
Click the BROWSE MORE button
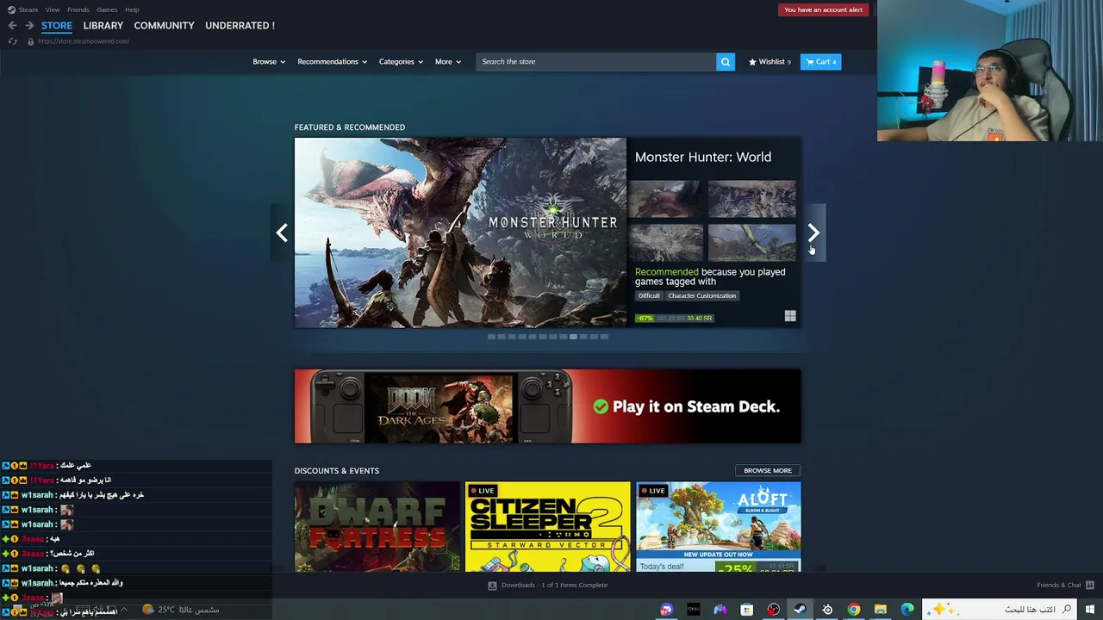click(768, 471)
